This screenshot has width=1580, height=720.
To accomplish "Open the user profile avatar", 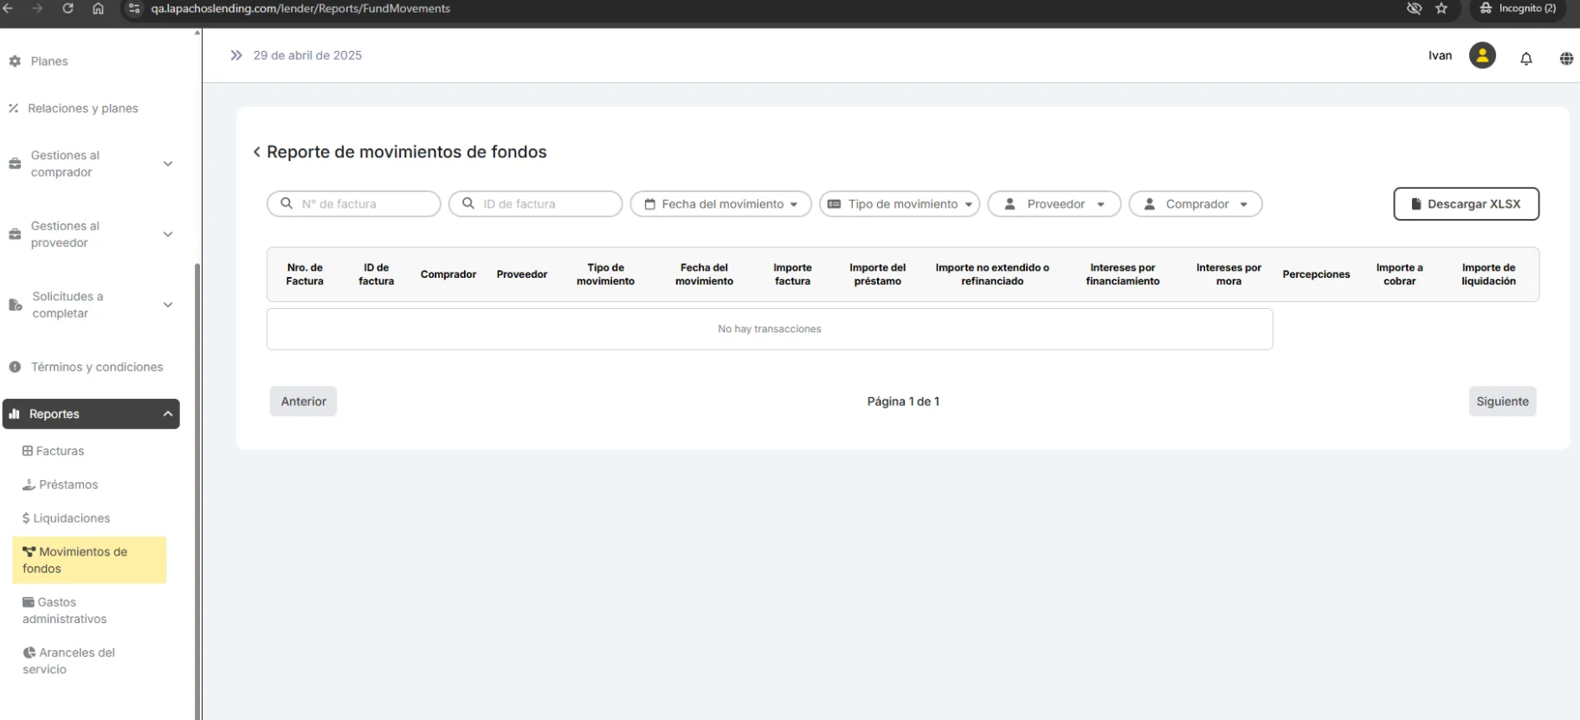I will click(x=1482, y=56).
